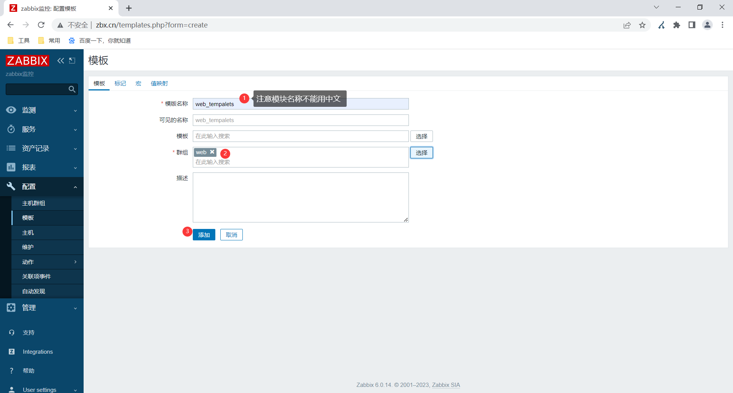Image resolution: width=733 pixels, height=393 pixels.
Task: Click the browser address bar URL
Action: [x=152, y=25]
